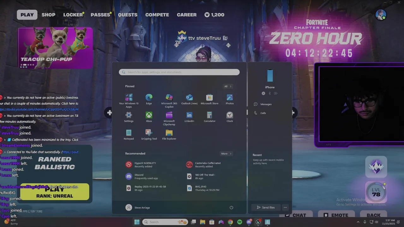Open Outlook (new) from Start menu

point(189,100)
